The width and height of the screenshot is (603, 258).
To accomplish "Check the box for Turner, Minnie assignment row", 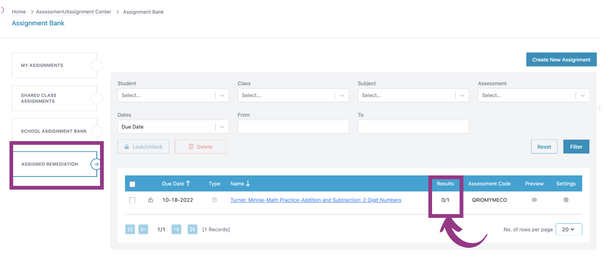I will 132,200.
